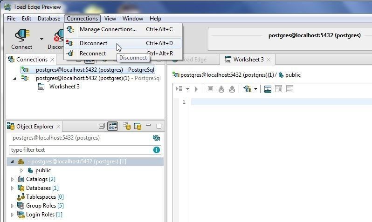Select first postgres@localhost:5432 (postgres) connection
The height and width of the screenshot is (222, 372).
coord(88,70)
